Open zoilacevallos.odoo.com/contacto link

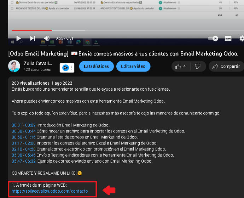(50, 191)
